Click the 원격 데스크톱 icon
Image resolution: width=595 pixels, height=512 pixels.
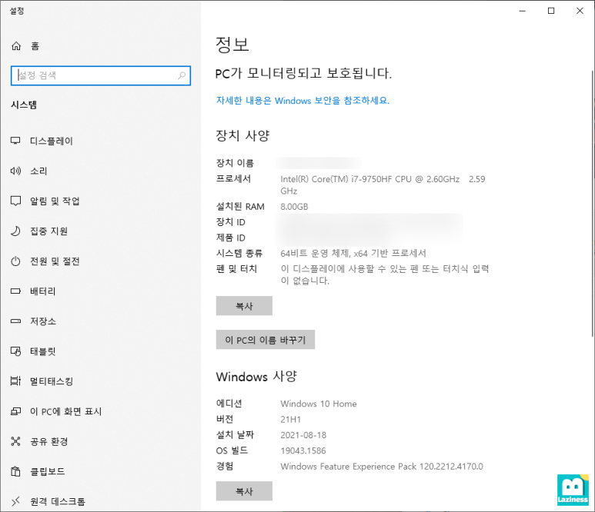click(15, 501)
